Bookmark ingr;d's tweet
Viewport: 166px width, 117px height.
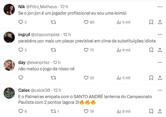pyautogui.click(x=151, y=50)
